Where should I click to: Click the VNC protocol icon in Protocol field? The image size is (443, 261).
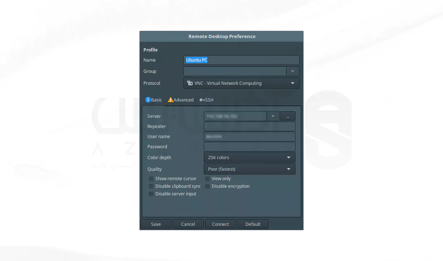pos(190,83)
